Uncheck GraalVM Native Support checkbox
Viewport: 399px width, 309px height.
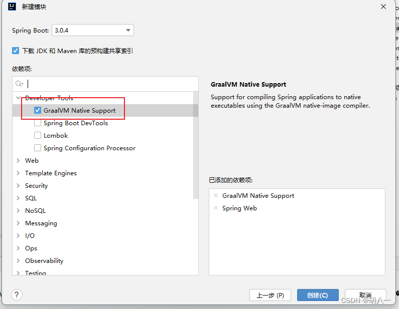(38, 110)
